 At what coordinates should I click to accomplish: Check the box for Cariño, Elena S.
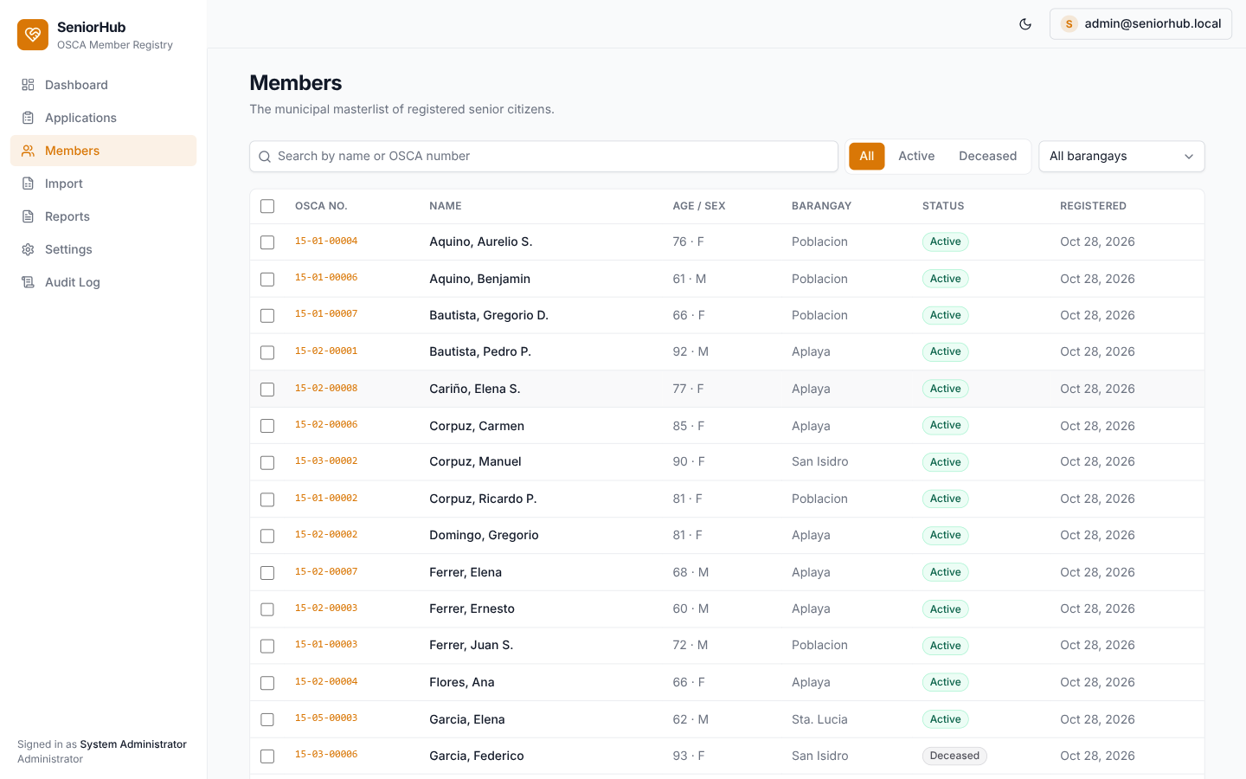click(x=267, y=389)
